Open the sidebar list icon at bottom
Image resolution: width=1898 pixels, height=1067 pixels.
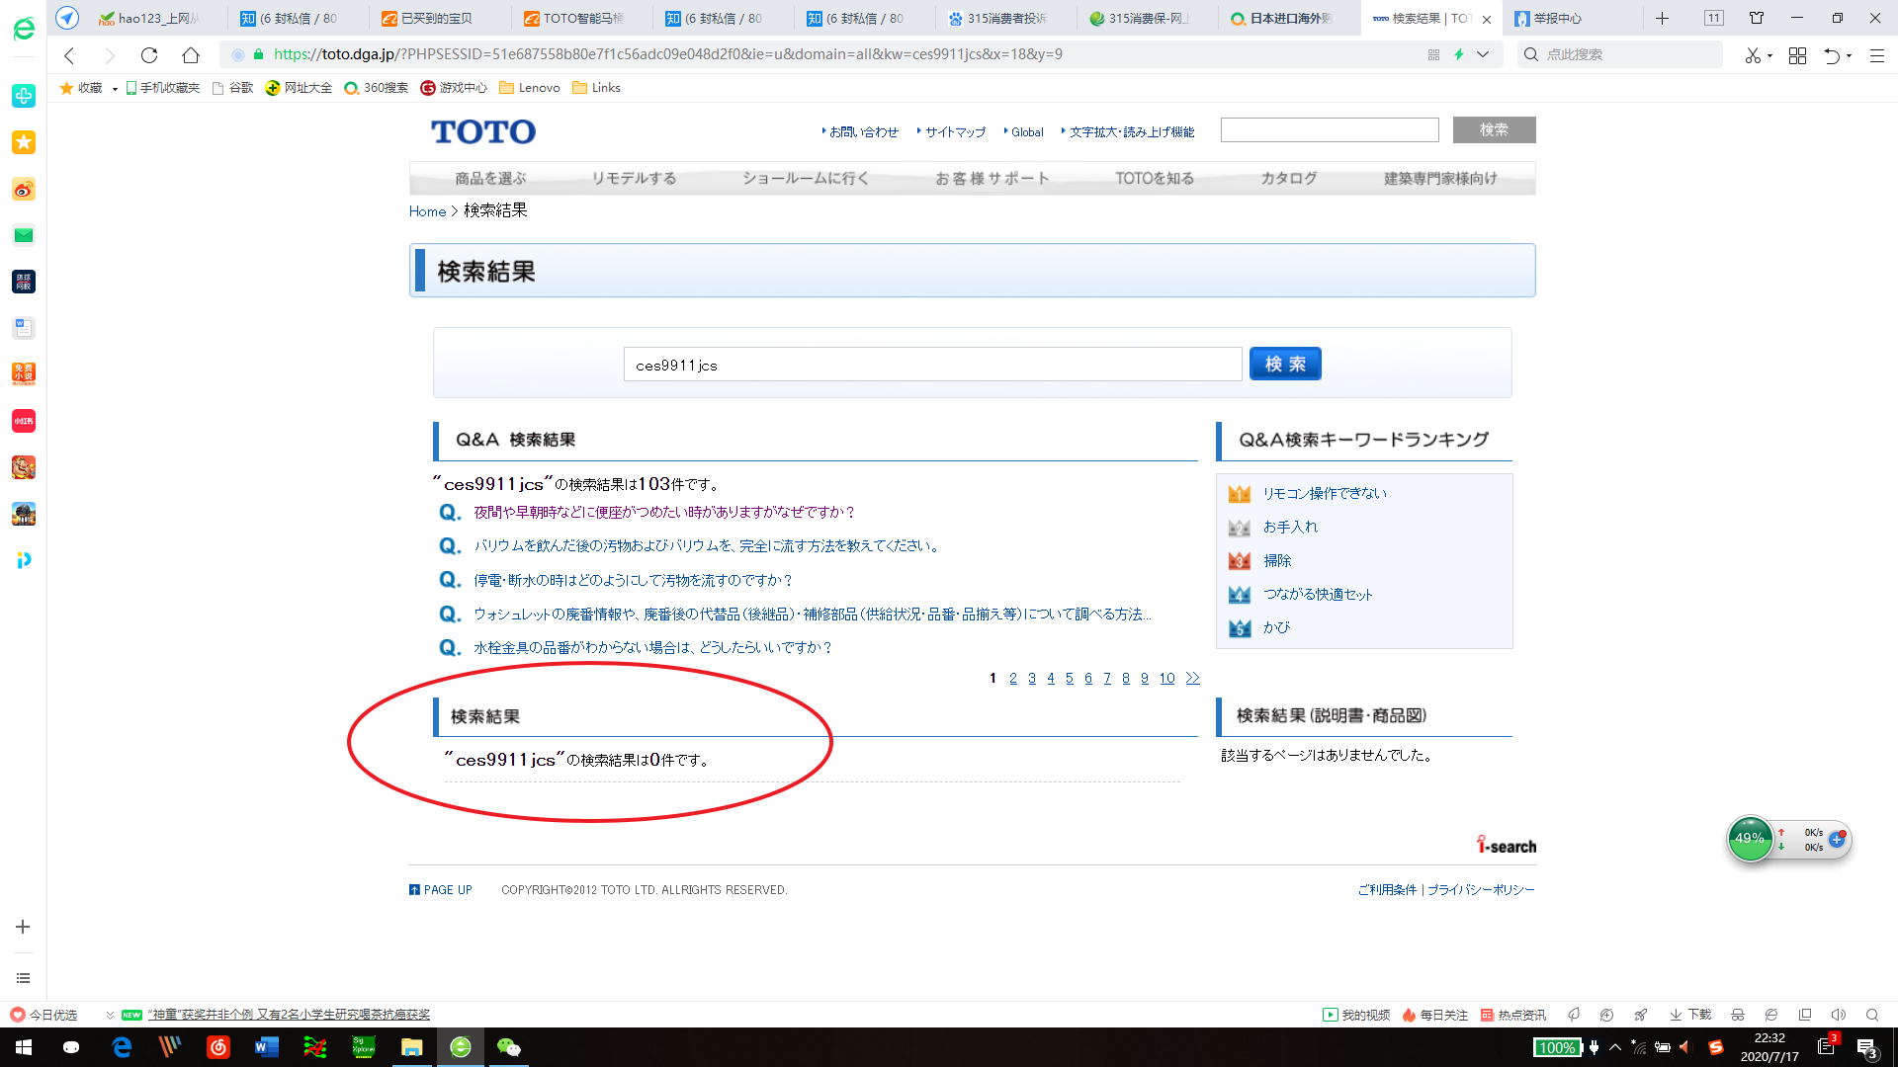point(23,978)
